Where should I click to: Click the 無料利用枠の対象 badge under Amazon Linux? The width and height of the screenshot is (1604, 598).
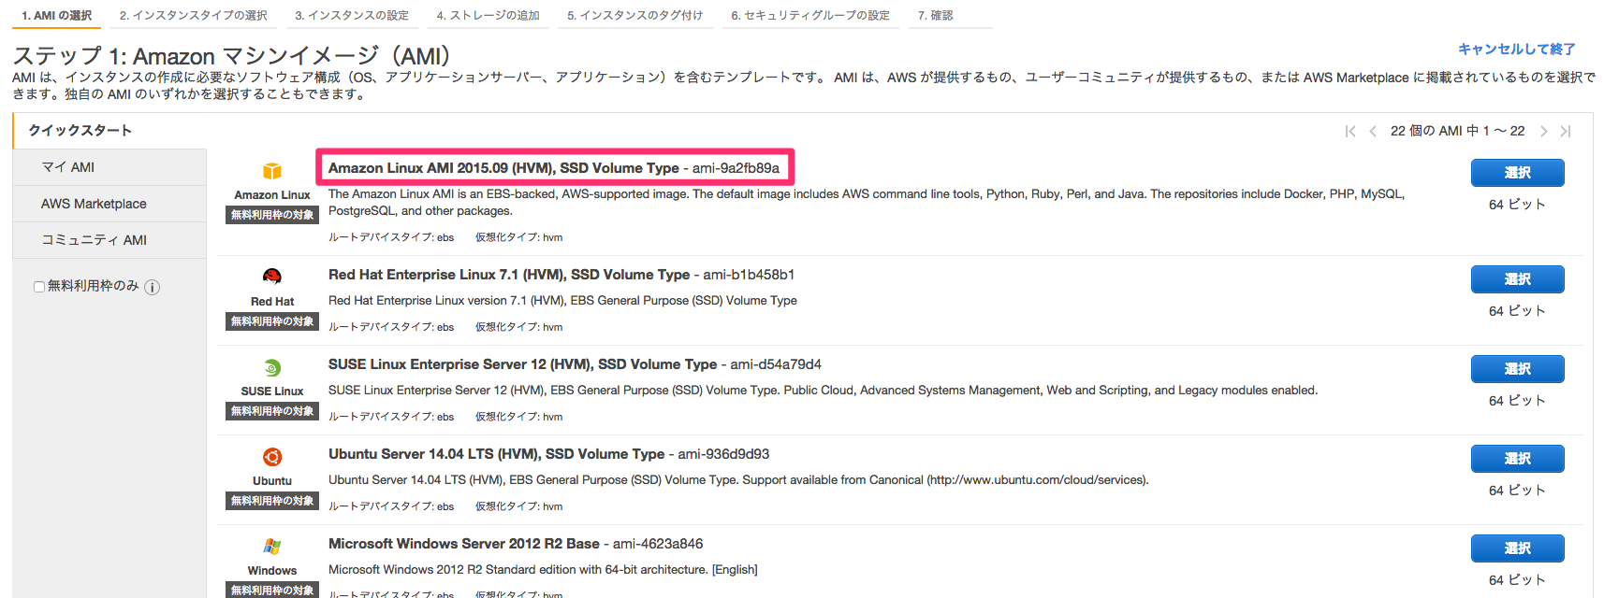coord(272,215)
